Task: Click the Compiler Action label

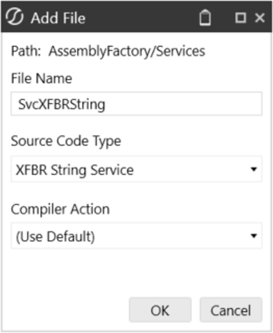Action: (x=60, y=209)
